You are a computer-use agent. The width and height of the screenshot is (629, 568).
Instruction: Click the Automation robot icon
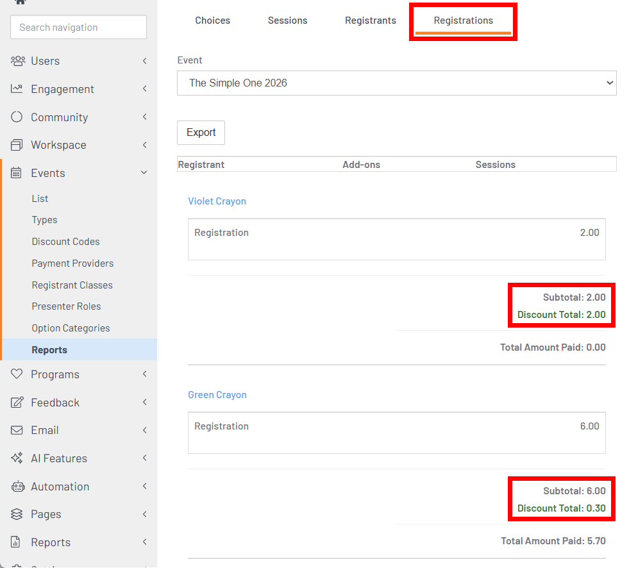click(x=17, y=487)
